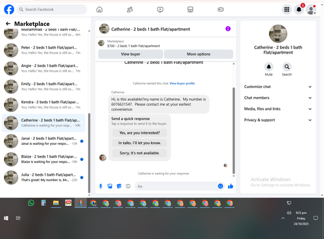
Task: Expand the Customize chat section
Action: [278, 87]
